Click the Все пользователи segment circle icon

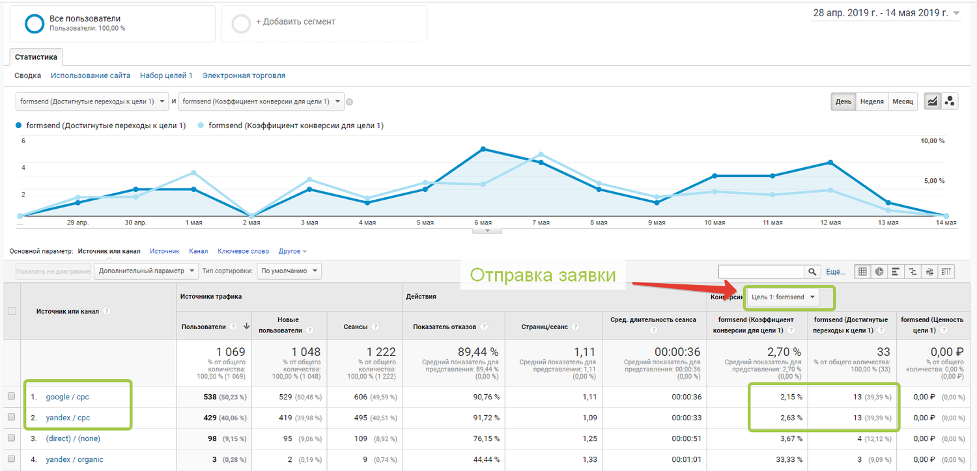(x=34, y=23)
